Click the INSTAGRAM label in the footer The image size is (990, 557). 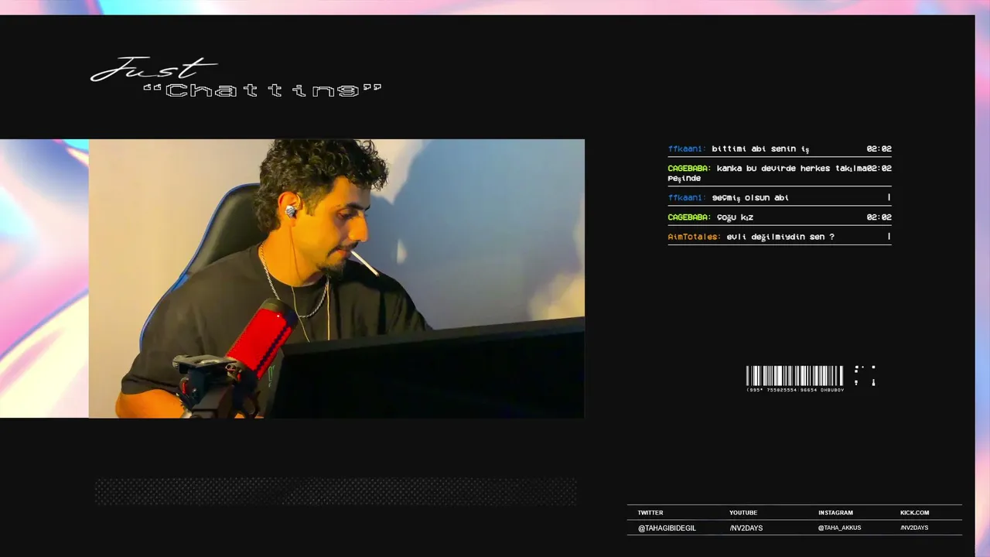coord(836,513)
